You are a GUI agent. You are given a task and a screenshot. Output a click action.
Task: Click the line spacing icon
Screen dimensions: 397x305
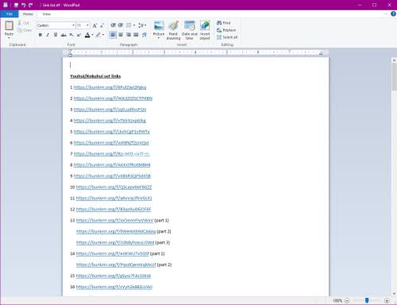point(141,25)
